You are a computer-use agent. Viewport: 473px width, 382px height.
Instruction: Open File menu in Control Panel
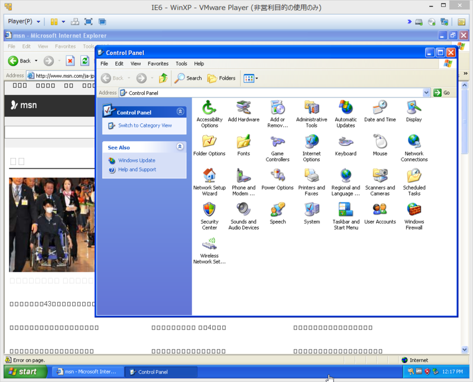[x=104, y=64]
